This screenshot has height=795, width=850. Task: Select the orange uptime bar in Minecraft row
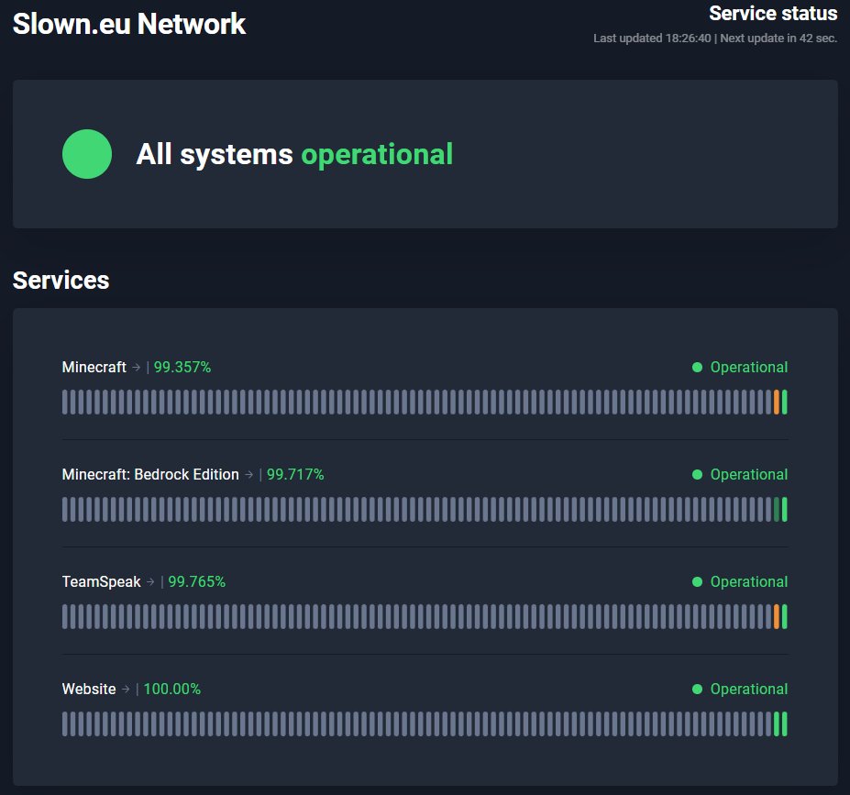pyautogui.click(x=777, y=403)
